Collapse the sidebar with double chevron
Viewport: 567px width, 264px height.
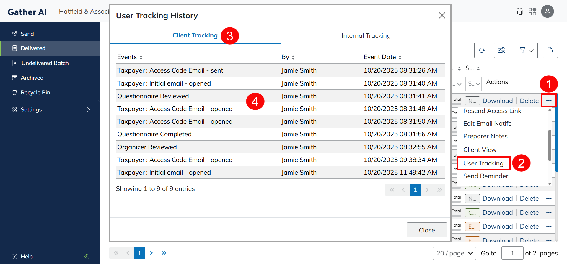coord(86,256)
